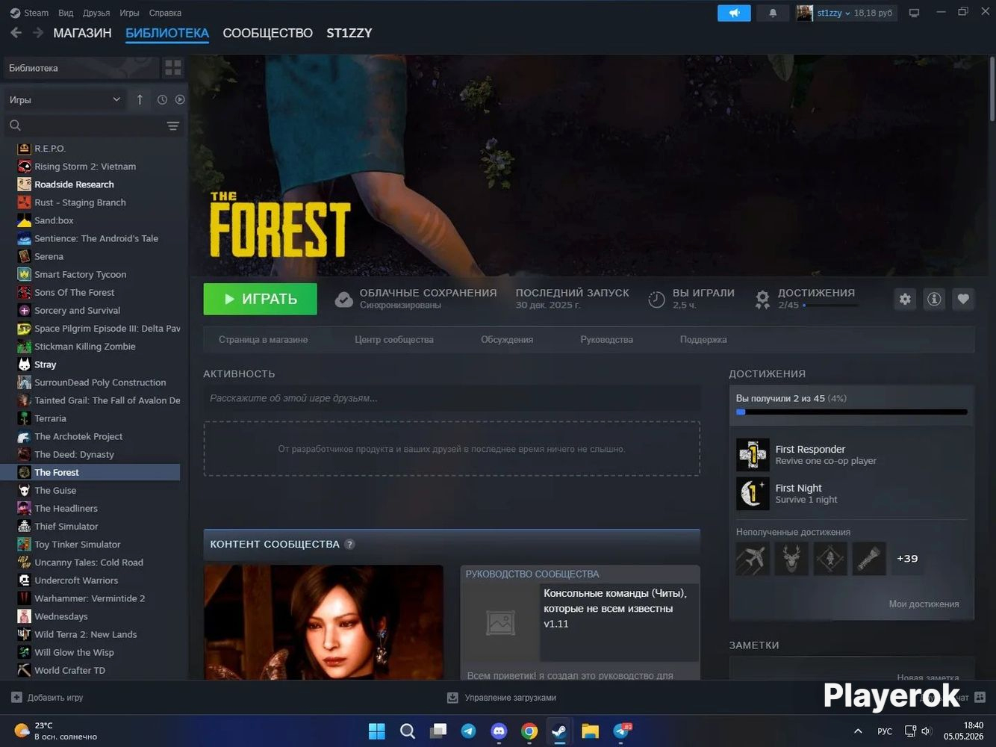This screenshot has width=996, height=747.
Task: Click the forward navigation arrow
Action: click(x=38, y=33)
